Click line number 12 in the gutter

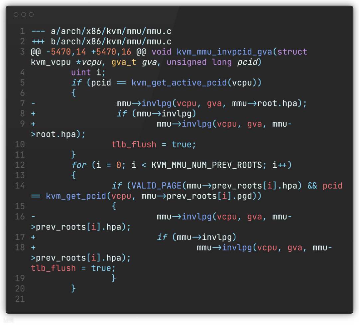(x=20, y=165)
